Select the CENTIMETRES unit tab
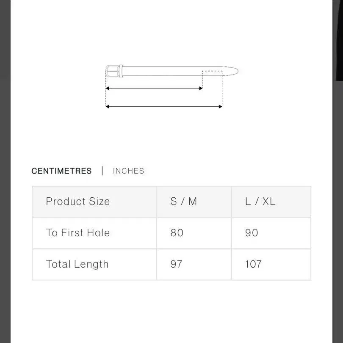 [61, 171]
